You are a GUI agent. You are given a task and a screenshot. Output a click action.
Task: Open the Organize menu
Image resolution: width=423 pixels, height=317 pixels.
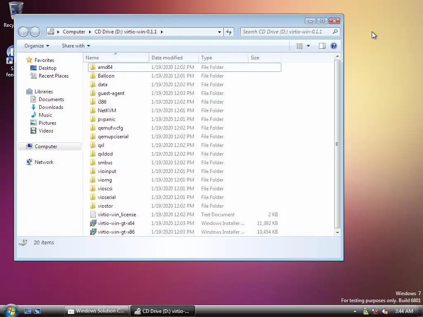click(x=37, y=46)
